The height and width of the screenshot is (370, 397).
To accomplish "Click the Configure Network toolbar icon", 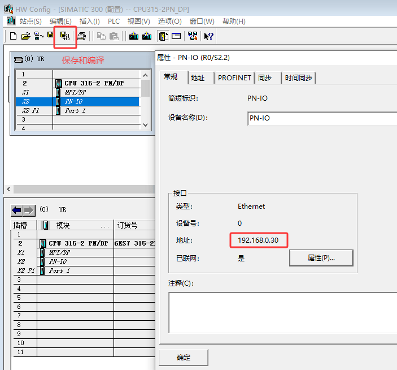I will point(193,36).
